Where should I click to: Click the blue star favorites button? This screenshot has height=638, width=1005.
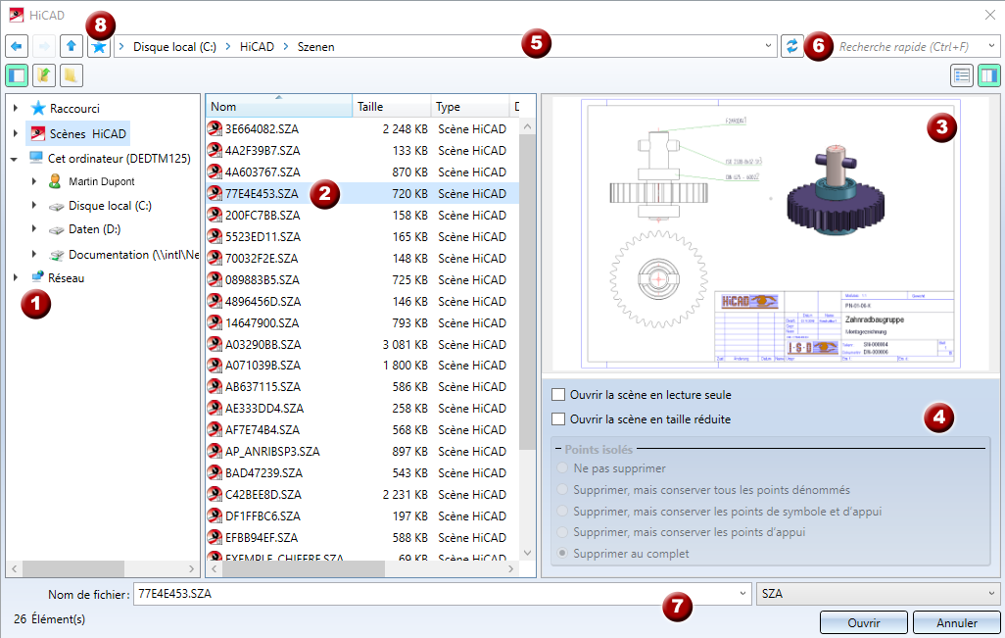click(98, 46)
